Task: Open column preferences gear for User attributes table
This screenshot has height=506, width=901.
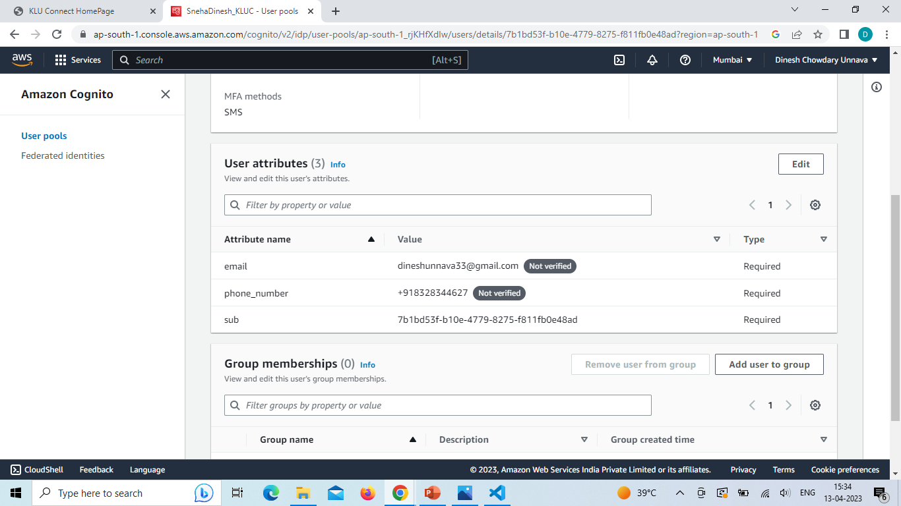Action: 815,205
